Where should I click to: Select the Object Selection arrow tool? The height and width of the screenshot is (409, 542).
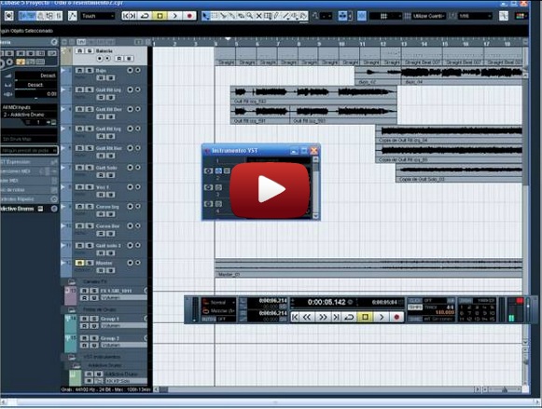point(206,16)
